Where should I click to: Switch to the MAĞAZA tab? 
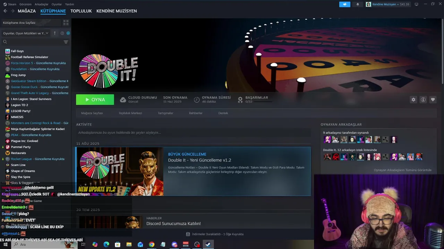pyautogui.click(x=27, y=11)
